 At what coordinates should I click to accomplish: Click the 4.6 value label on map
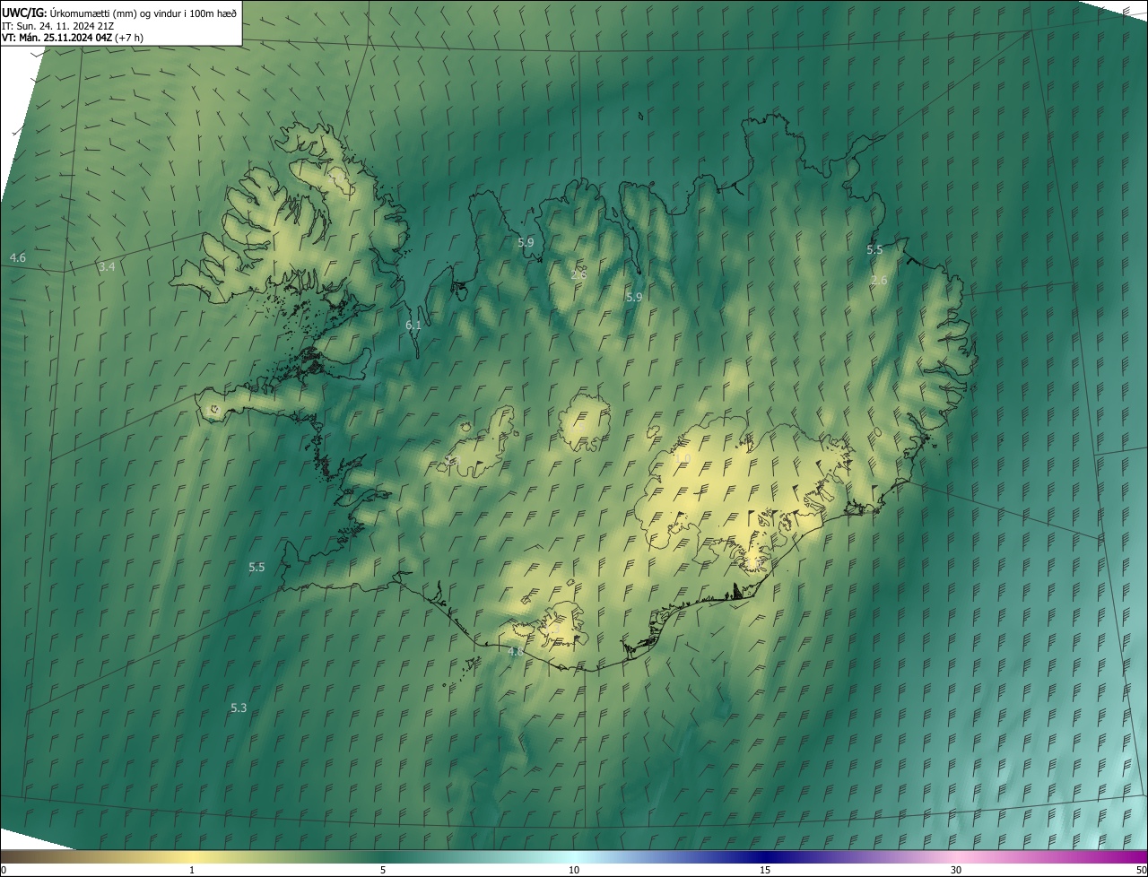[18, 257]
